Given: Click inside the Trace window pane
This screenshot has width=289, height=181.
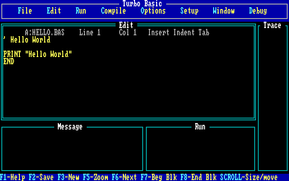Looking at the screenshot, I should tap(273, 99).
